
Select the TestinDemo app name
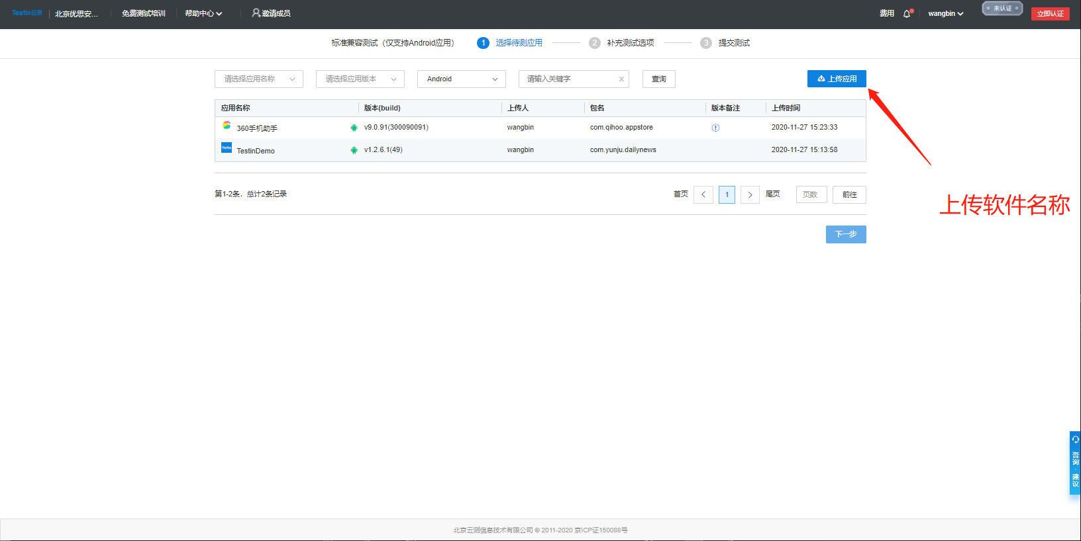256,151
